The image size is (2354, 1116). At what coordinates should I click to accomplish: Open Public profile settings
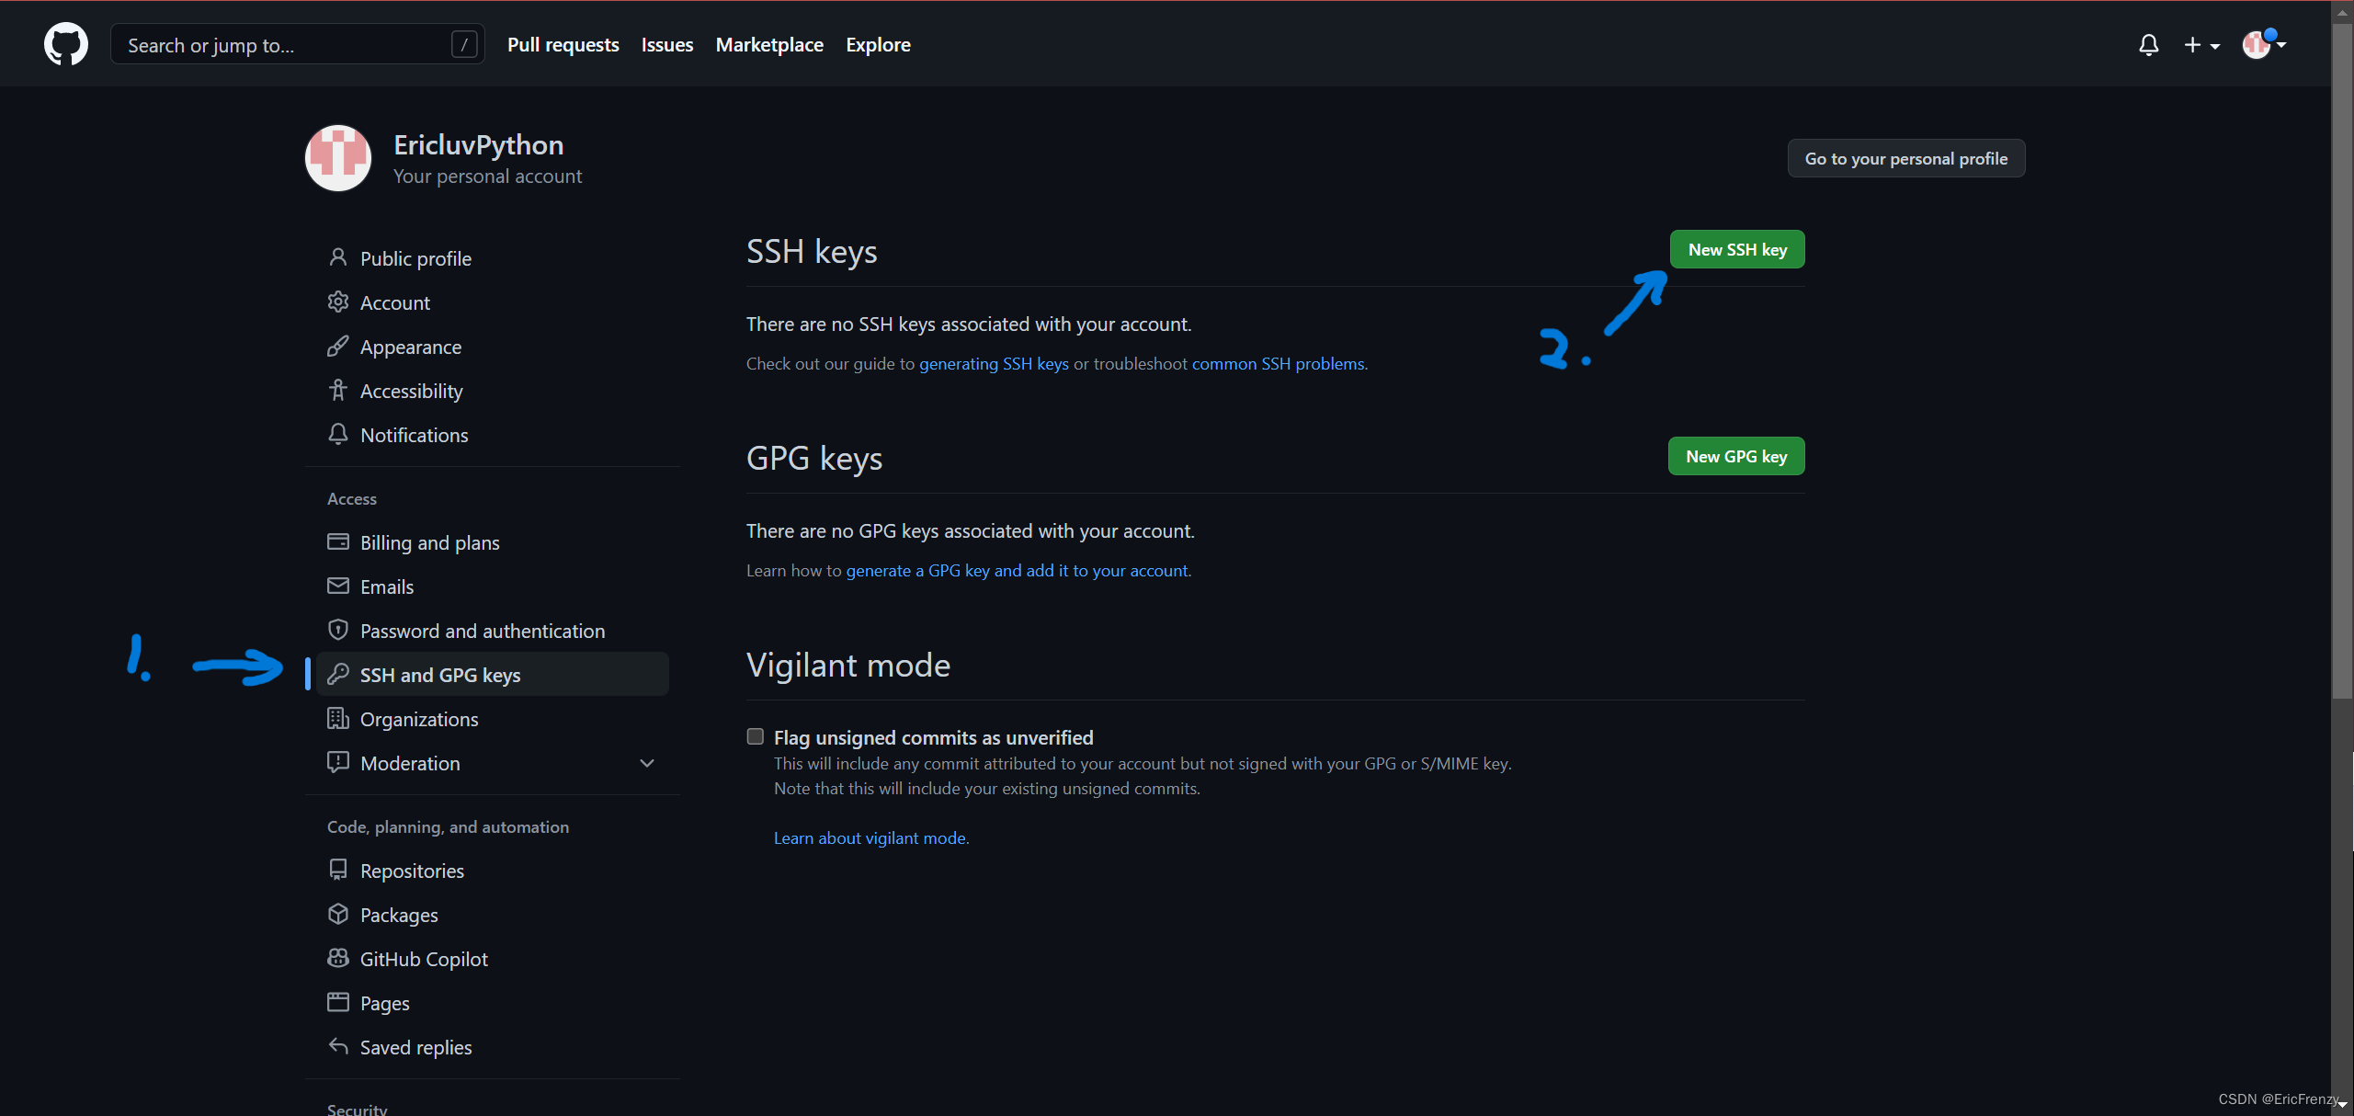[493, 258]
